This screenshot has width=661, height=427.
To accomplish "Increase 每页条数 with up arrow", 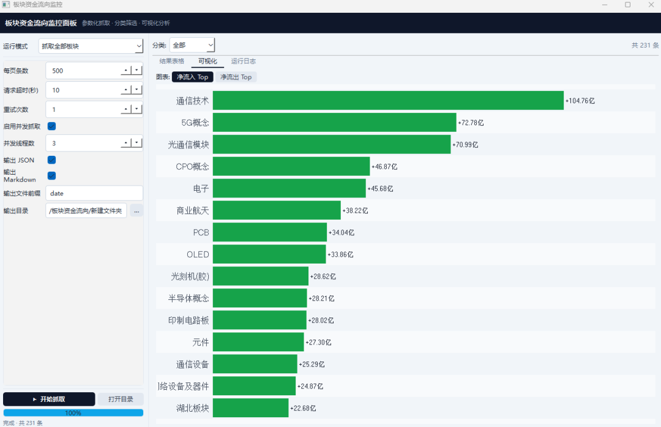I will (x=126, y=71).
